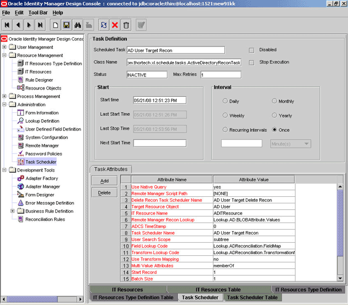
Task: Check the Stop Execution checkbox
Action: tap(252, 63)
